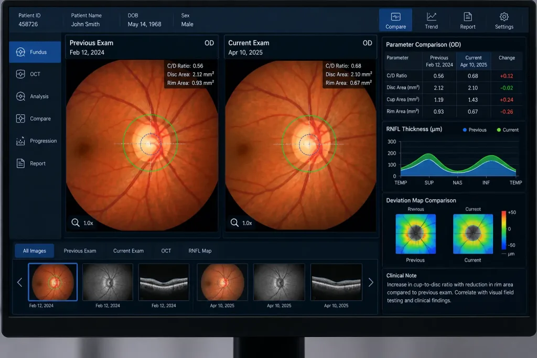Viewport: 537px width, 358px height.
Task: Switch to the OCT tab in image strip
Action: [x=166, y=251]
